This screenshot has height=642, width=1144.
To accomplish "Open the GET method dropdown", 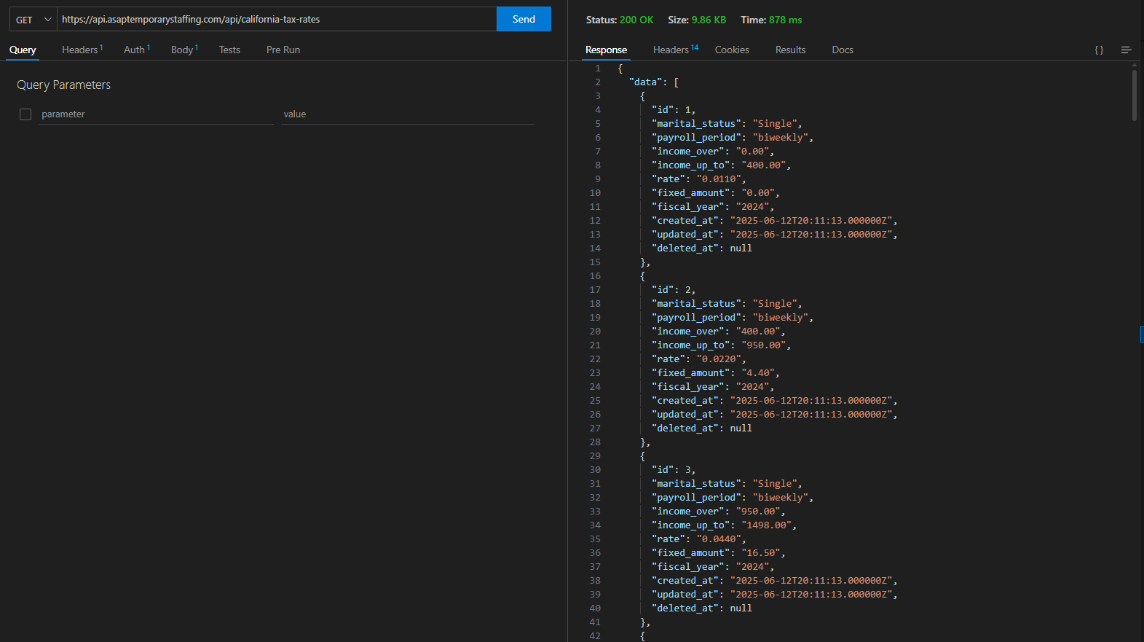I will tap(33, 20).
